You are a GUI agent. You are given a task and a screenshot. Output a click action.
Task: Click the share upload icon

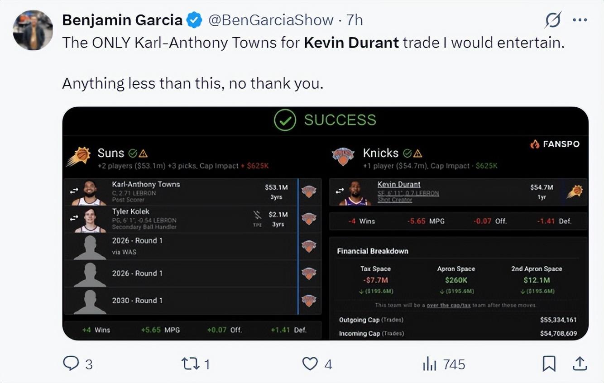[580, 364]
